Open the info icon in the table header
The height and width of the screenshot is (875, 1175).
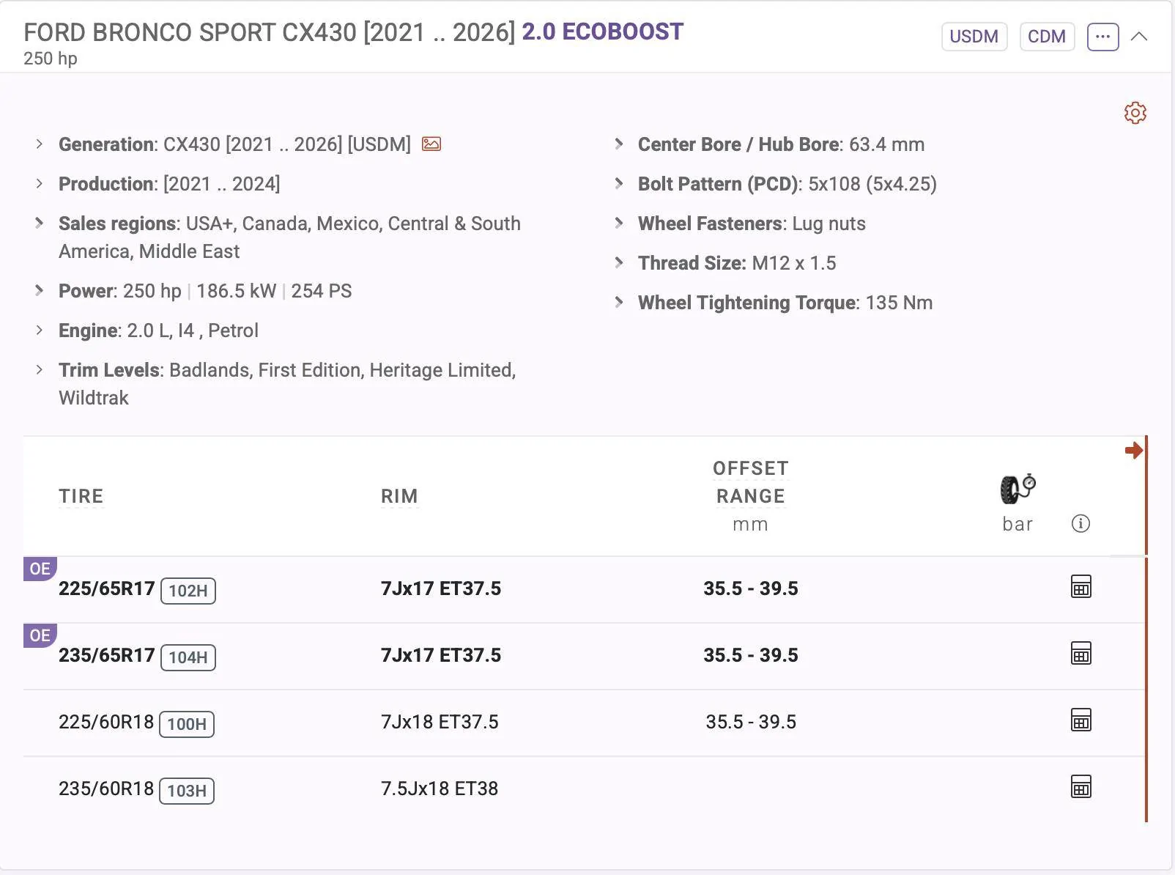point(1082,523)
